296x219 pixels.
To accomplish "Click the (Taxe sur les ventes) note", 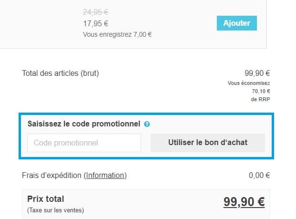I will 55,210.
